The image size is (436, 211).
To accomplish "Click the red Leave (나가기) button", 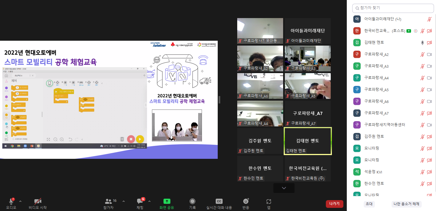I will [x=334, y=204].
